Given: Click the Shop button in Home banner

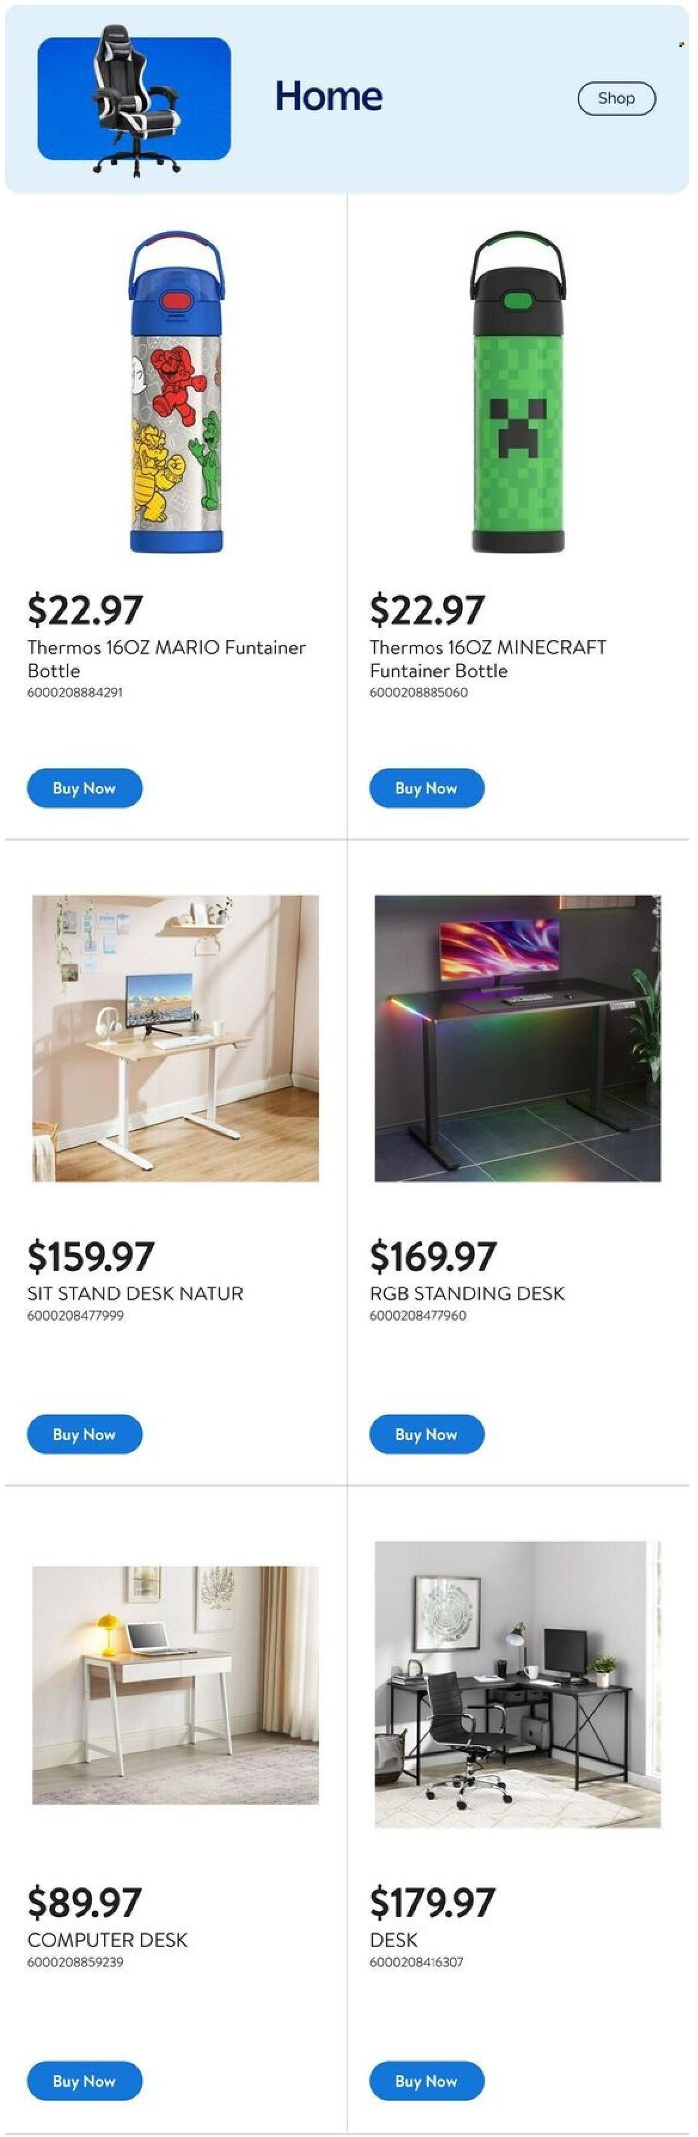Looking at the screenshot, I should 617,98.
